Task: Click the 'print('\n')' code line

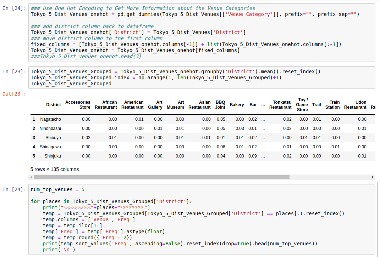Action: (59, 250)
